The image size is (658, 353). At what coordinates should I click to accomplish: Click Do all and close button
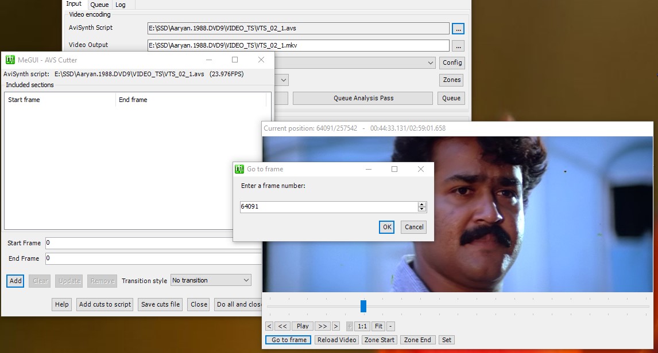click(238, 304)
